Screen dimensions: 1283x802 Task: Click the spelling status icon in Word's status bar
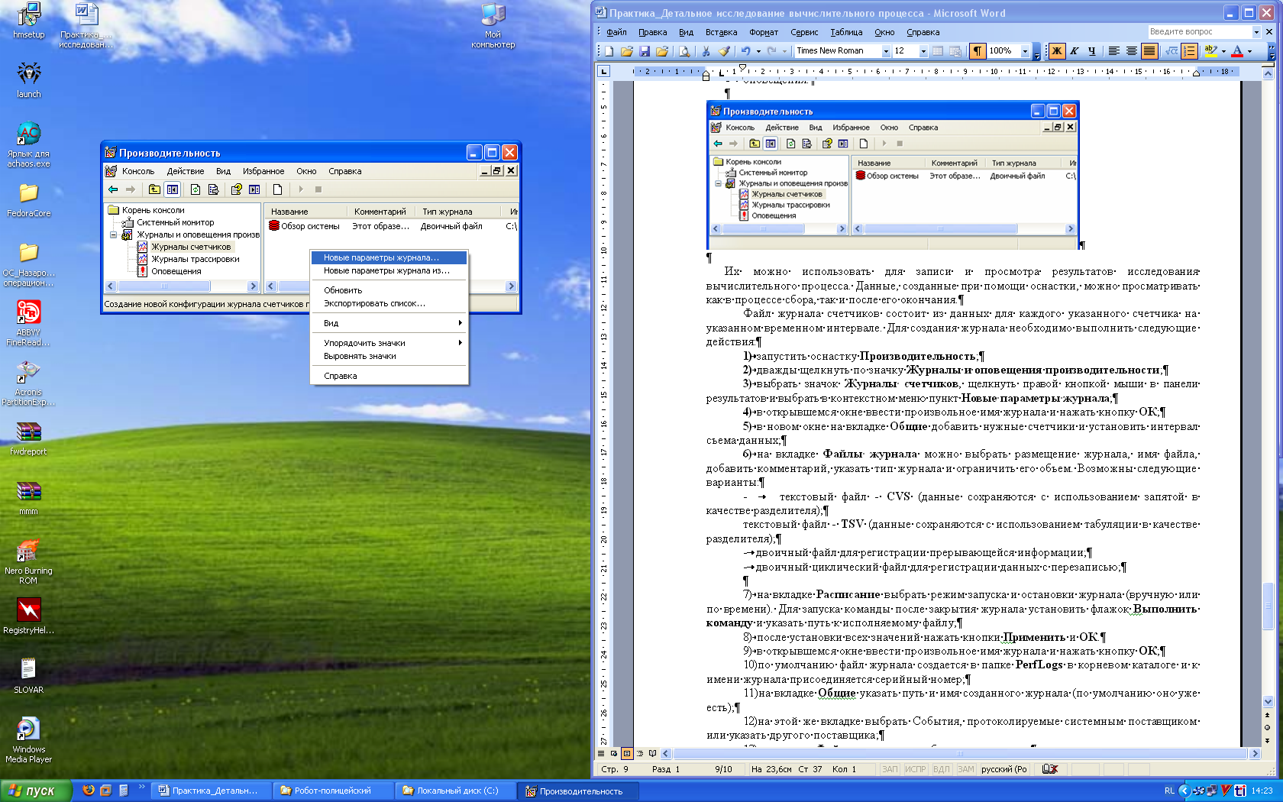click(1050, 769)
